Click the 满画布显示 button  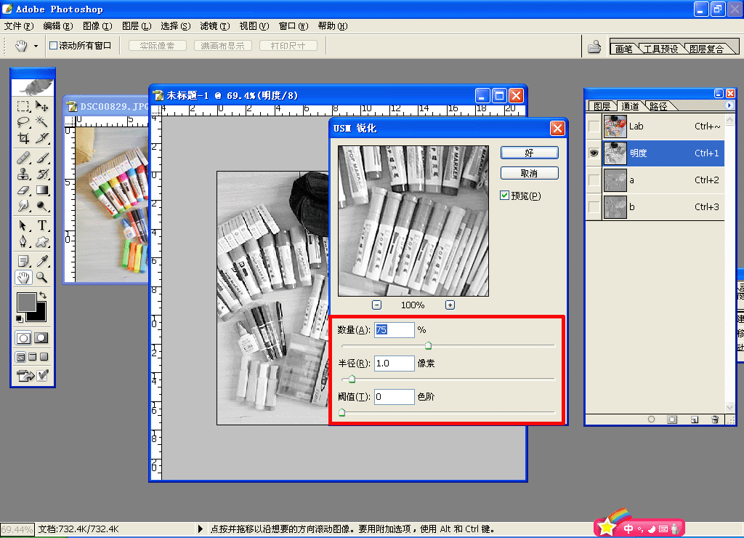(x=222, y=46)
